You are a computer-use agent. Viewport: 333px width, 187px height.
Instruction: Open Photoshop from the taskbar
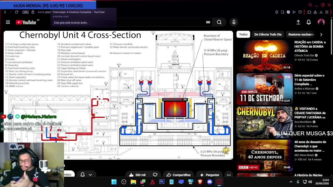(162, 182)
